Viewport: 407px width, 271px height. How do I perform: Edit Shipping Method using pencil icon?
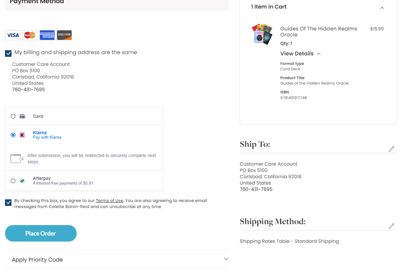point(391,226)
